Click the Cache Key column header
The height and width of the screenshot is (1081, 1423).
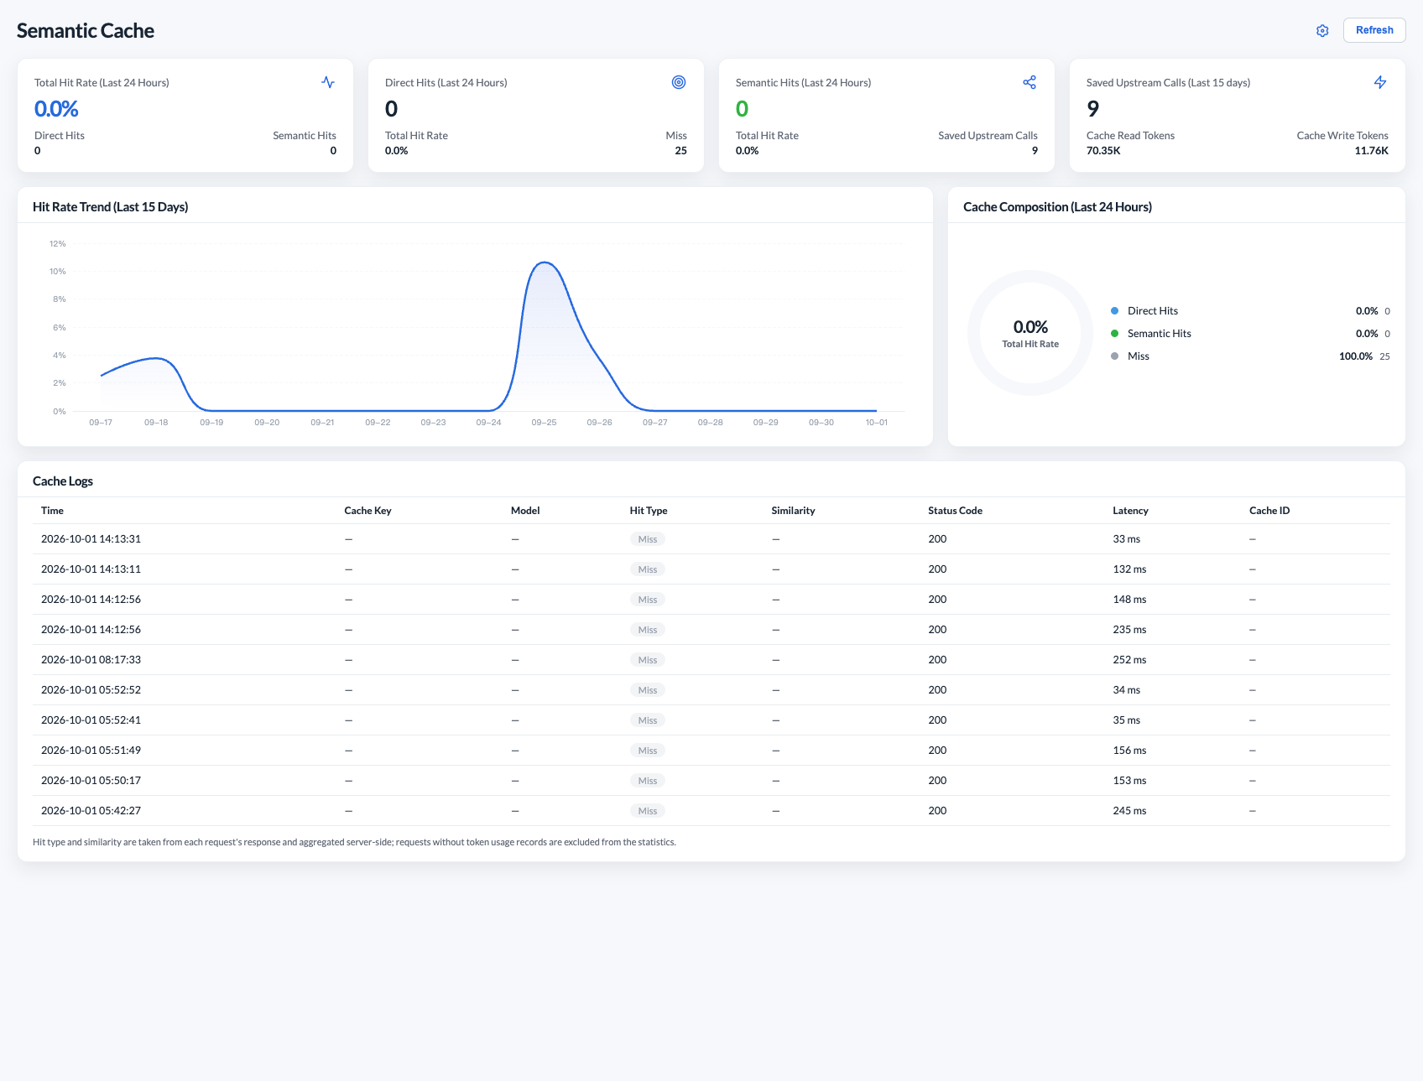(x=367, y=511)
